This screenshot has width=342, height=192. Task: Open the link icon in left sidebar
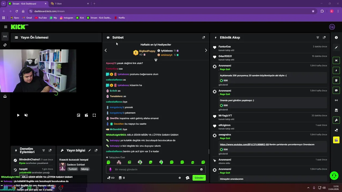pyautogui.click(x=5, y=45)
